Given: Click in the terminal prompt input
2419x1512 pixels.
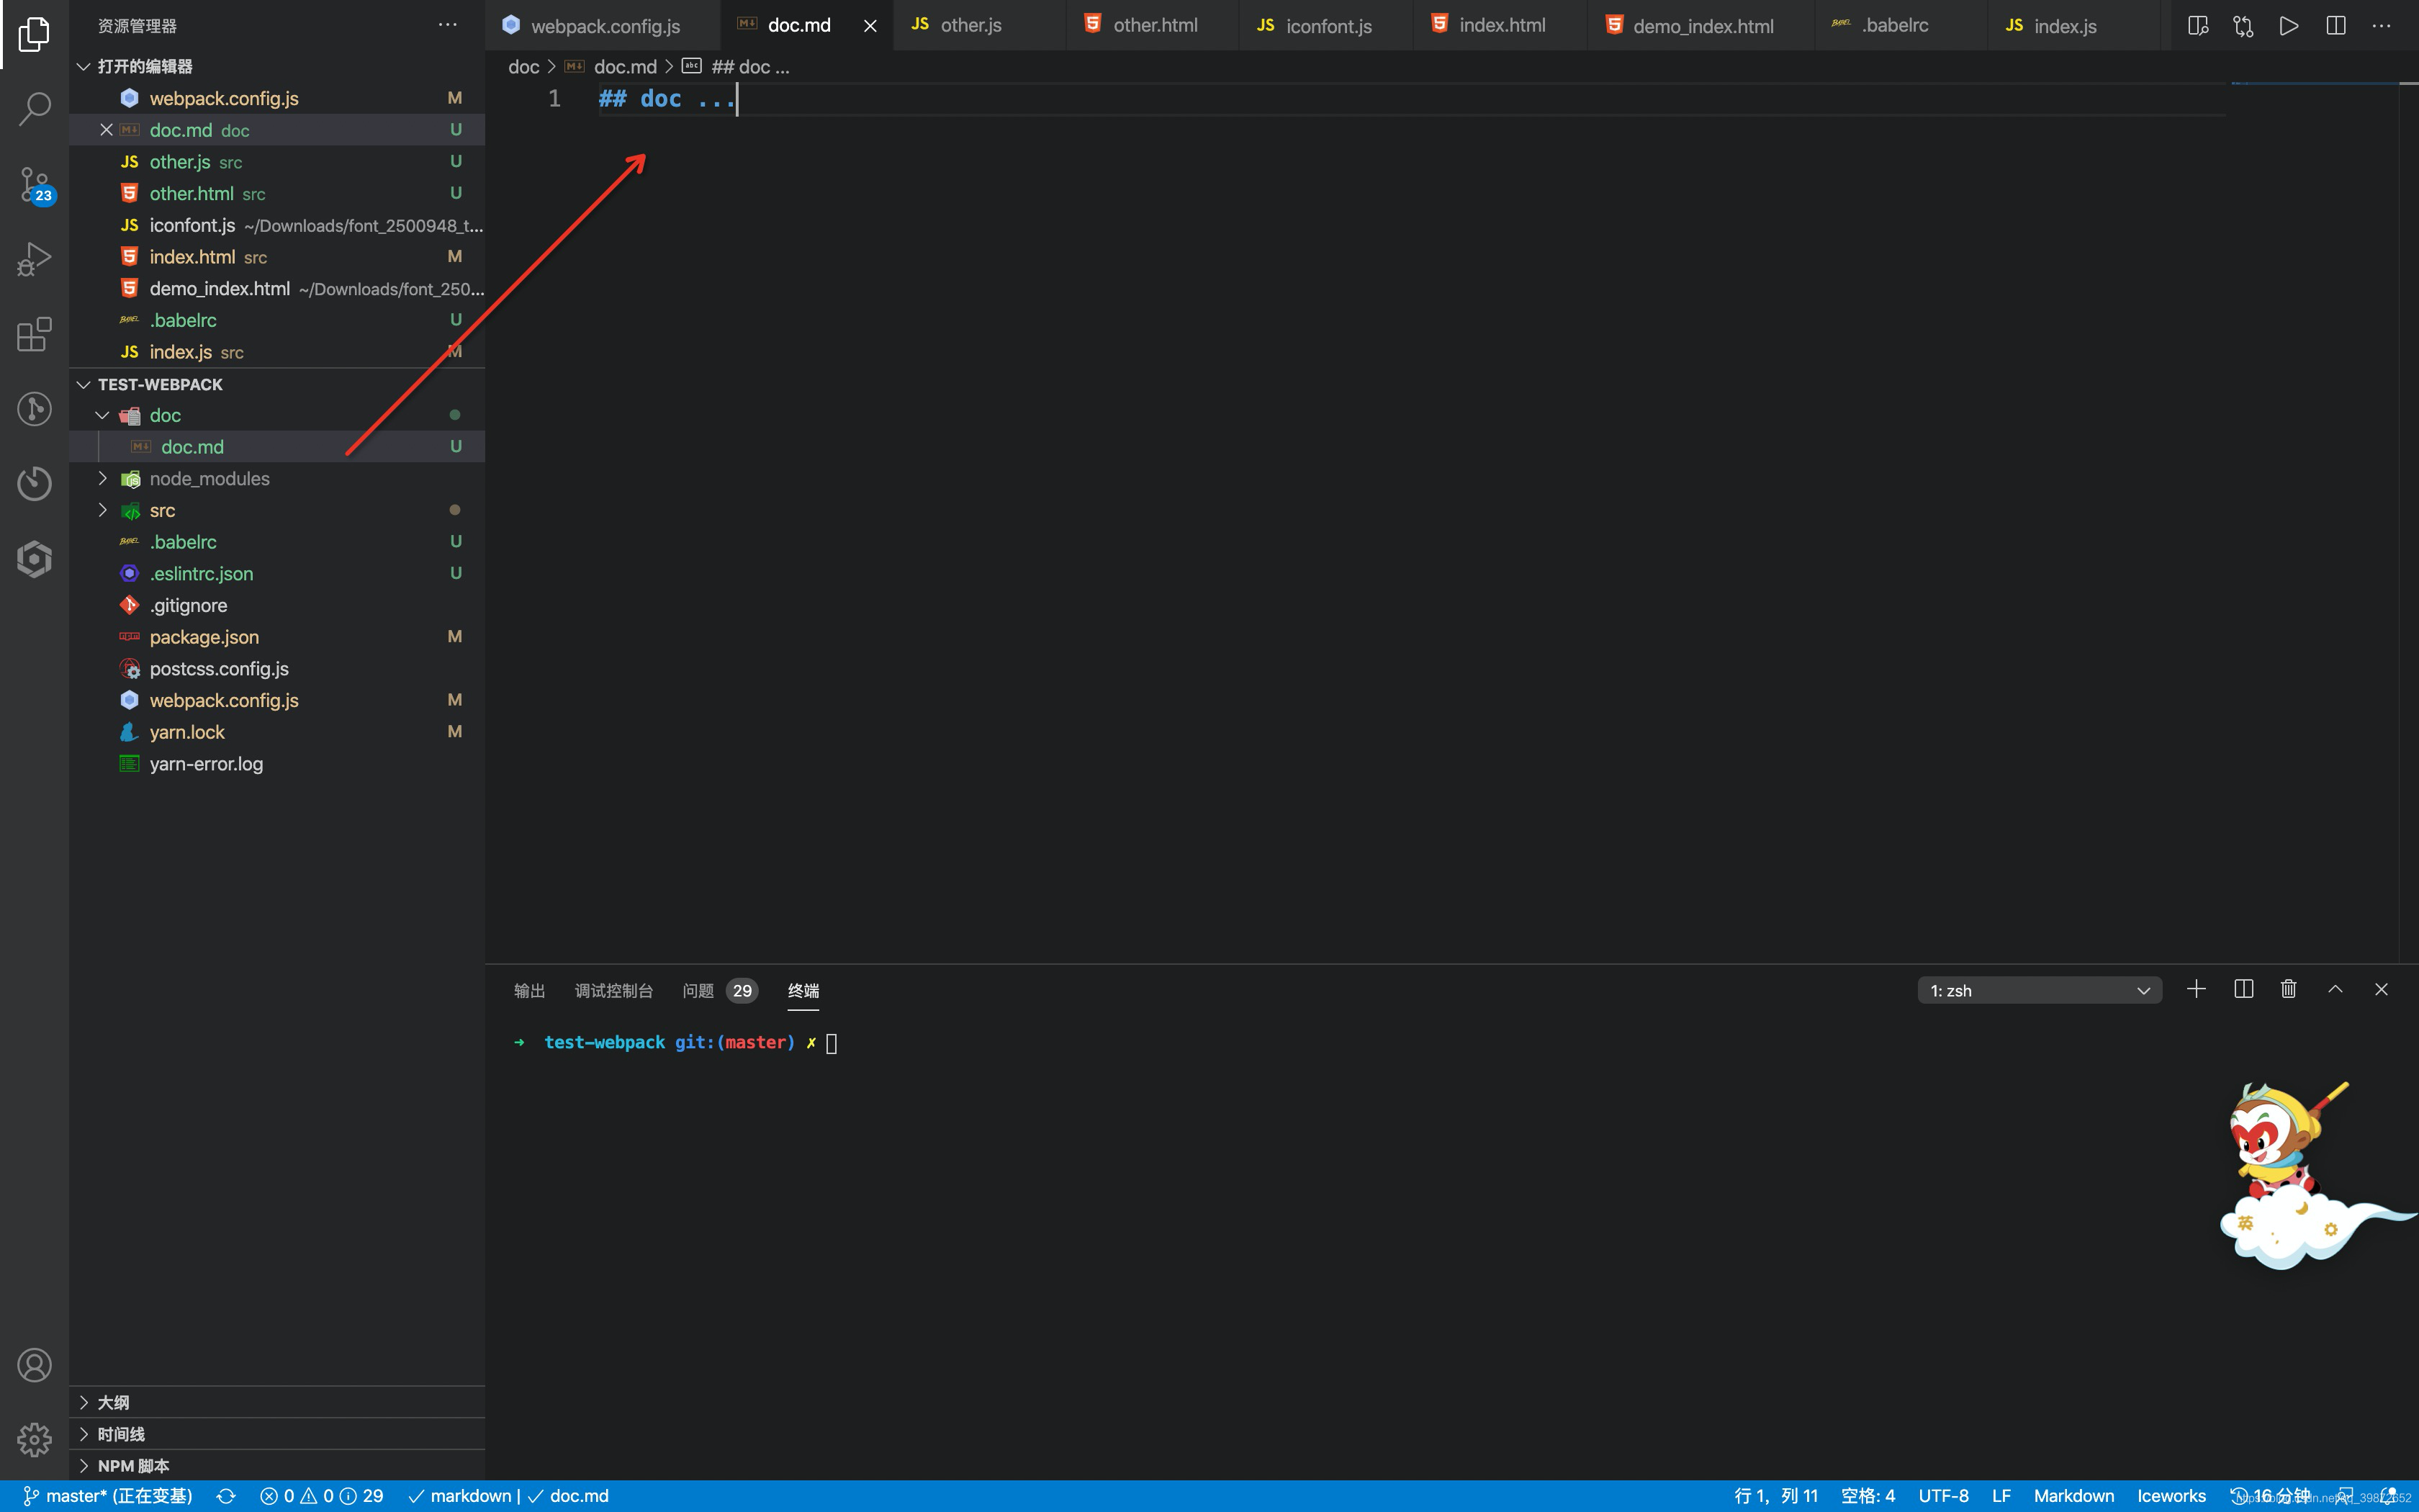Looking at the screenshot, I should pos(832,1043).
